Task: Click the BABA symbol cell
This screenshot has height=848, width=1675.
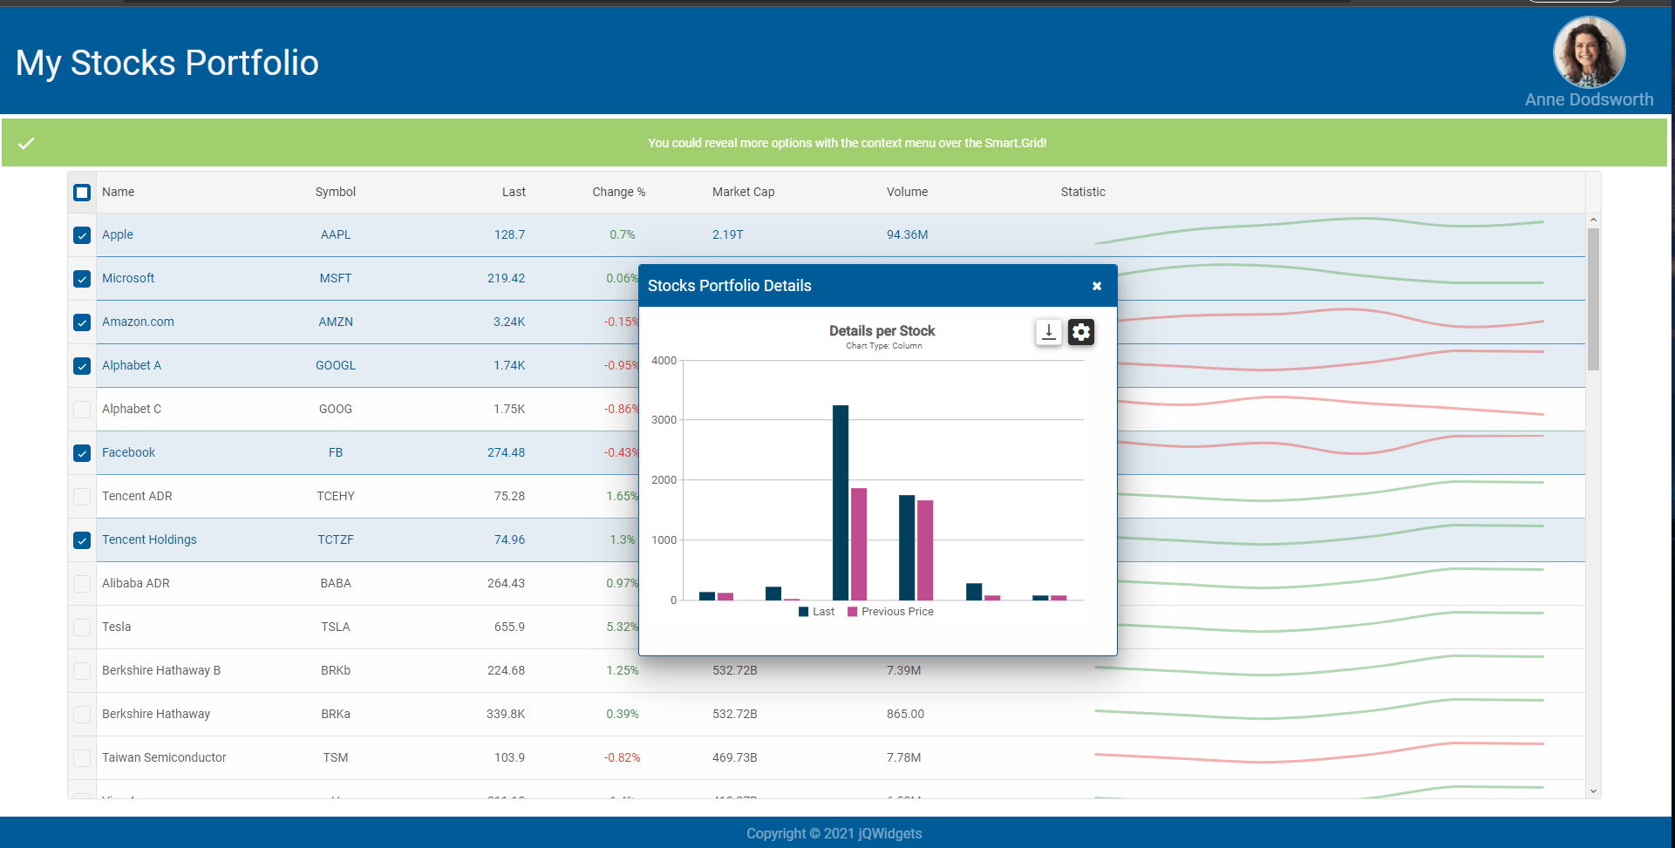Action: [336, 583]
